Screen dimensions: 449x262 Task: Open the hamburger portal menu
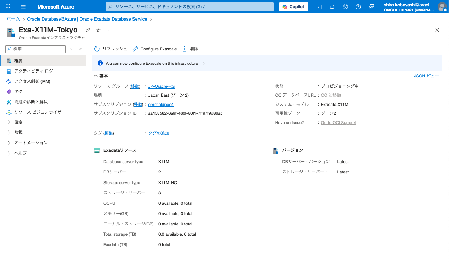(x=23, y=7)
